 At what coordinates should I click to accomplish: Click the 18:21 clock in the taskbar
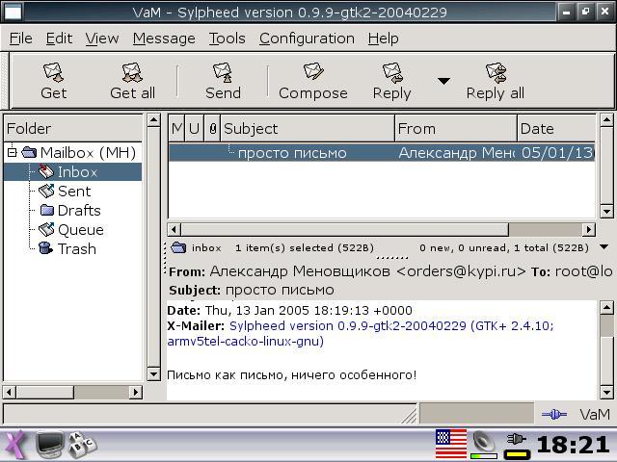(573, 445)
